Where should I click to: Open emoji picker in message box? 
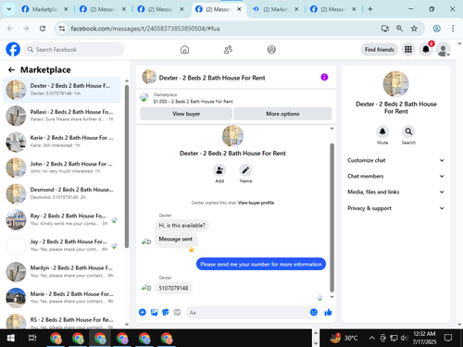(314, 312)
